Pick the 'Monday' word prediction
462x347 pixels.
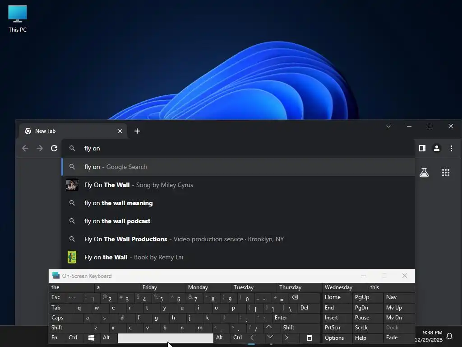click(x=208, y=287)
